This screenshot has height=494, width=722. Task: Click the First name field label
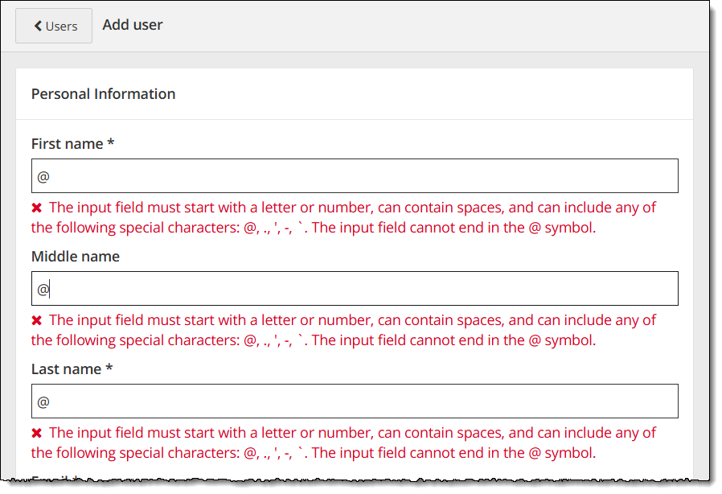68,143
